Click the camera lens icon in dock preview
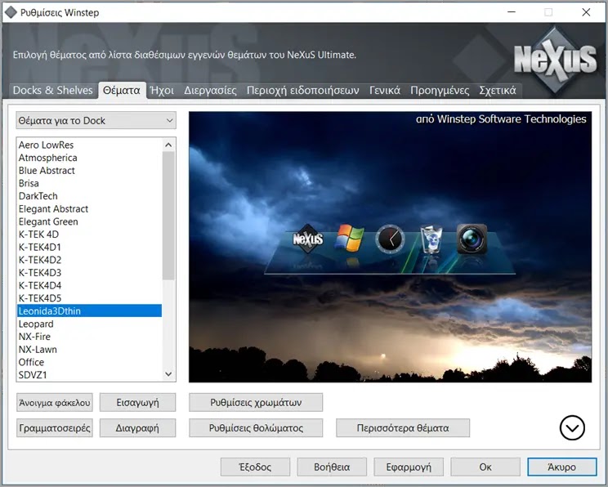 tap(472, 239)
